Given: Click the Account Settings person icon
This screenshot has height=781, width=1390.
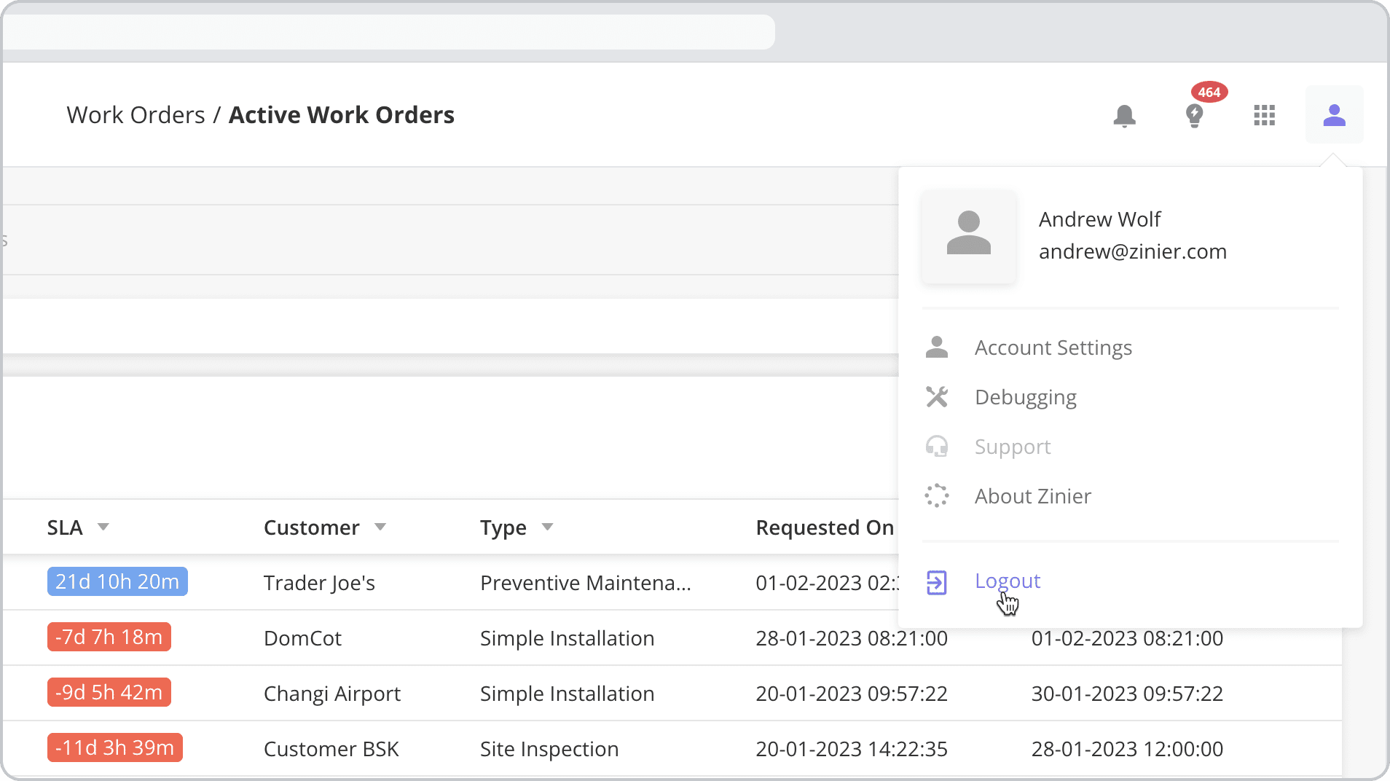Looking at the screenshot, I should (937, 348).
